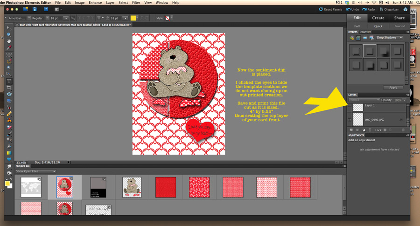Select the Straighten tool
The image size is (420, 226).
click(9, 101)
